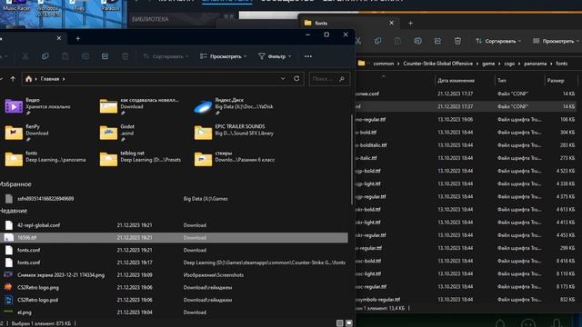
Task: Click the Delete trash icon in the fonts window
Action: 457,41
